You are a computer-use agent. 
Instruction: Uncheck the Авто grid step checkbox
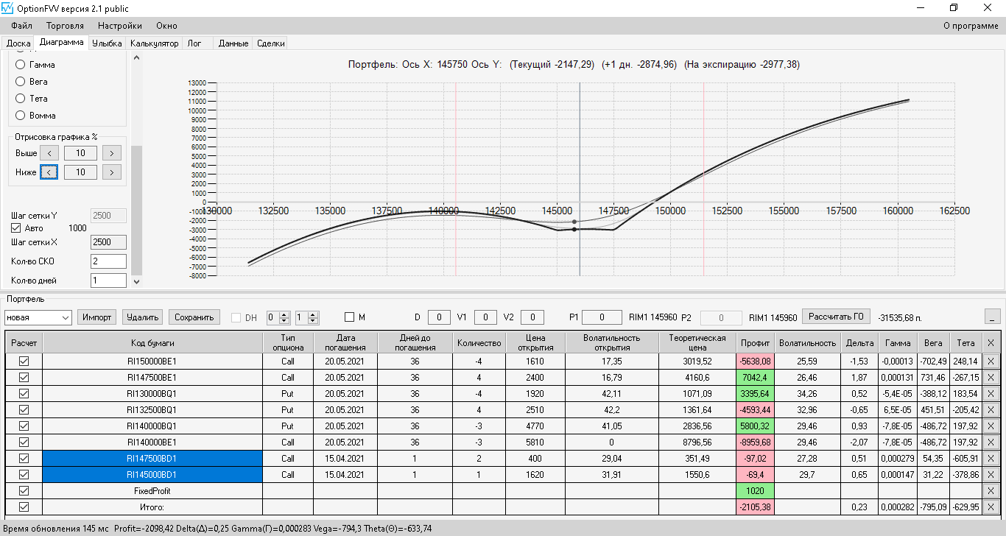[x=16, y=228]
